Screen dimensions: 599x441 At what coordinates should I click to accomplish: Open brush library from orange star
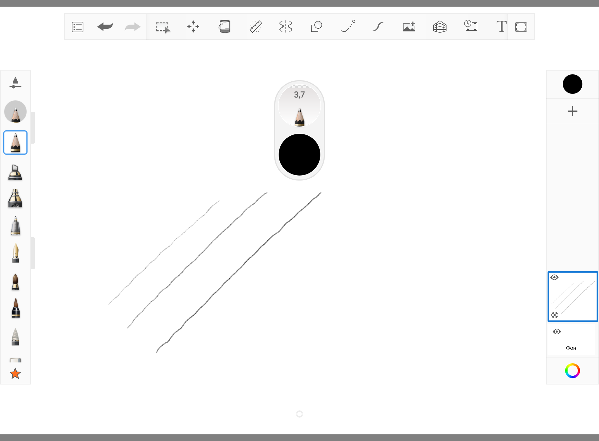pos(15,374)
